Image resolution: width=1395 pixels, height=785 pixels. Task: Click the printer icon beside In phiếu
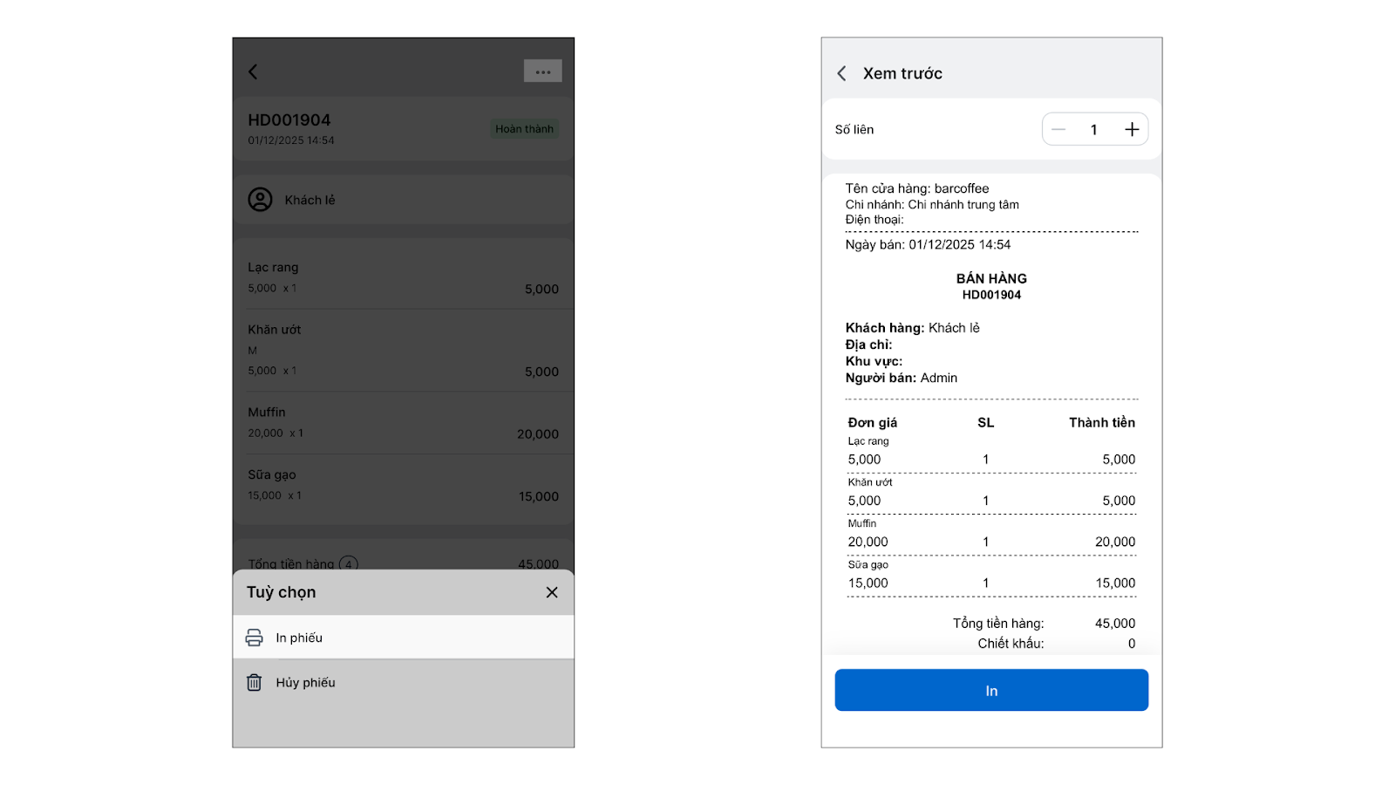click(x=254, y=638)
